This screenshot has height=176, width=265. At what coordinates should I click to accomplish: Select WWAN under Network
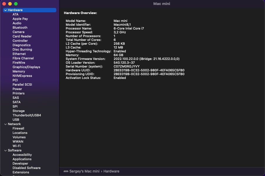tap(18, 142)
